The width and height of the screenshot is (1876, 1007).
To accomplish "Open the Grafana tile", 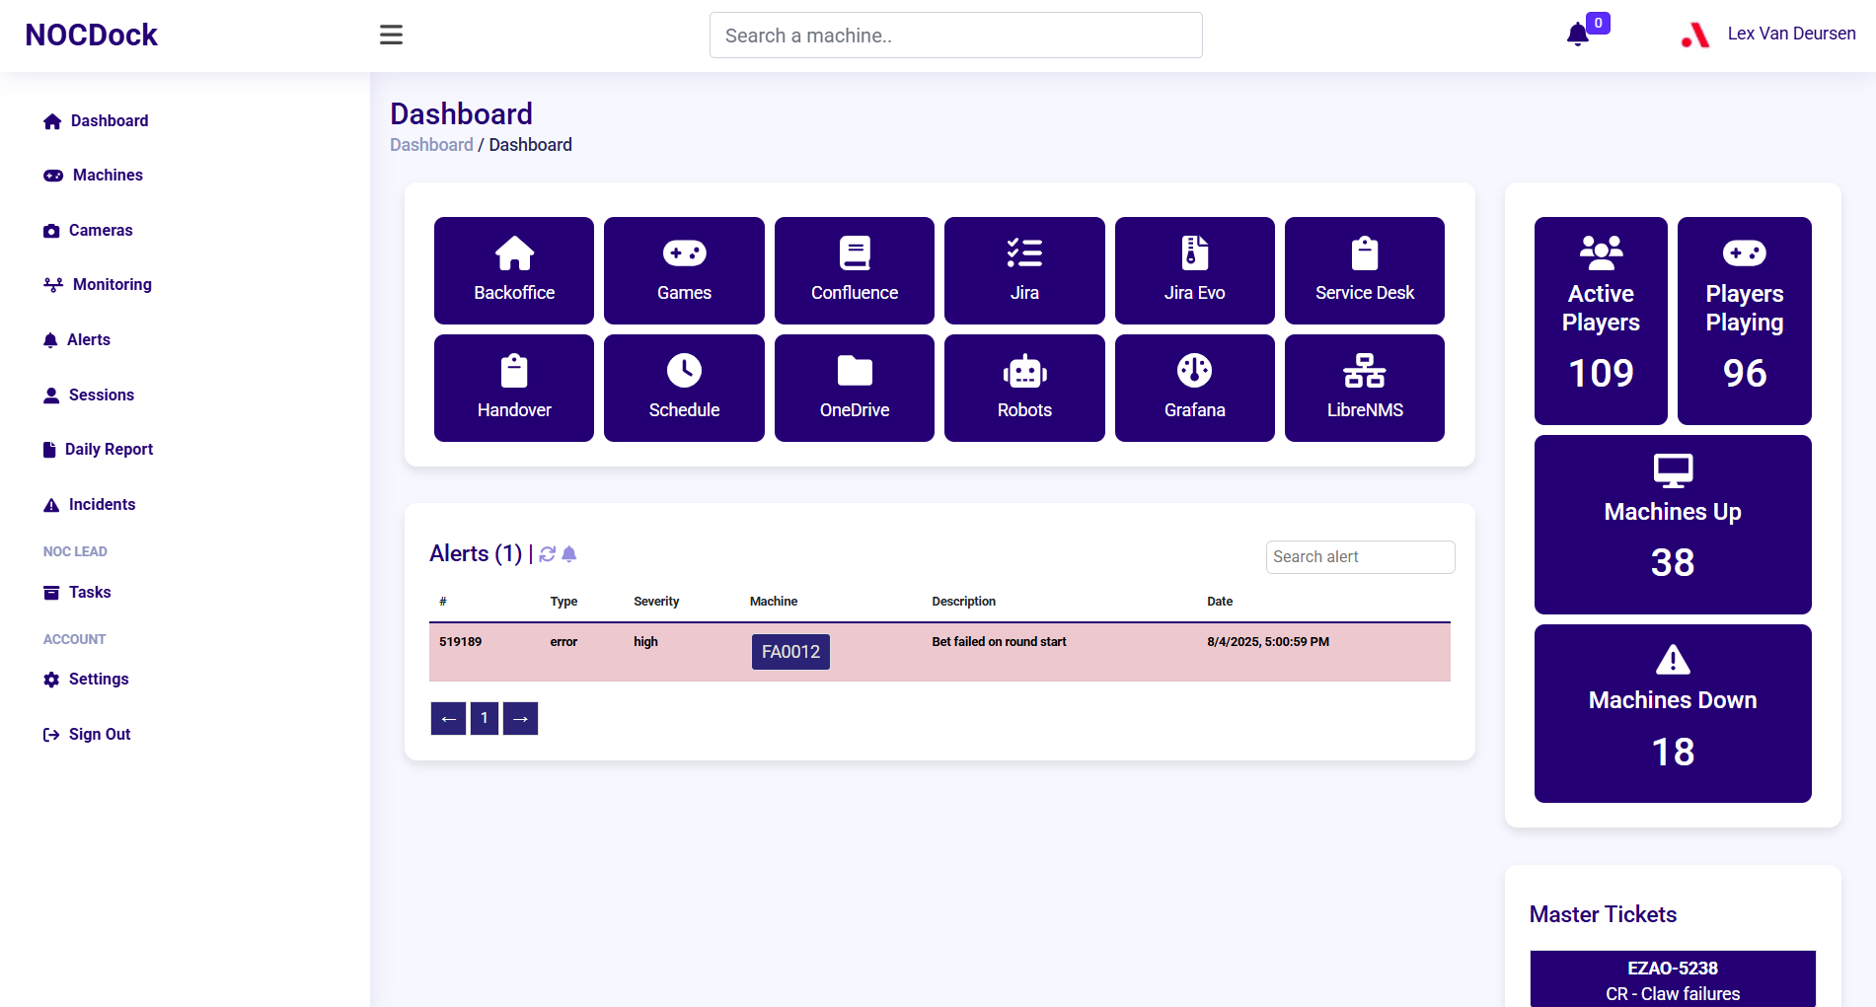I will click(x=1195, y=388).
